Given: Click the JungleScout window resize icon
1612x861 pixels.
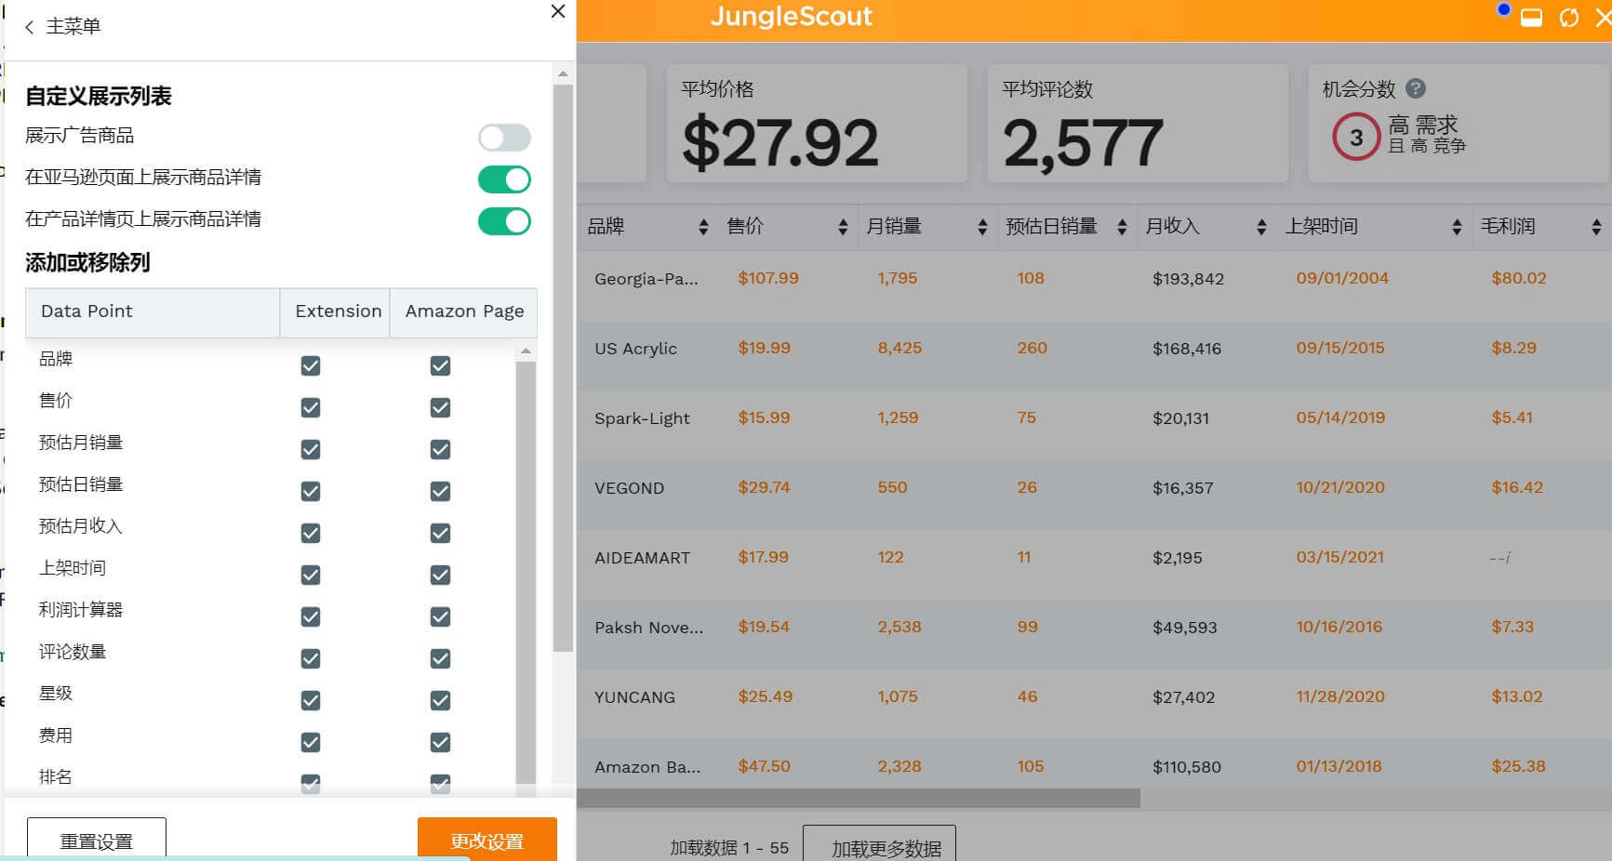Looking at the screenshot, I should (1531, 18).
